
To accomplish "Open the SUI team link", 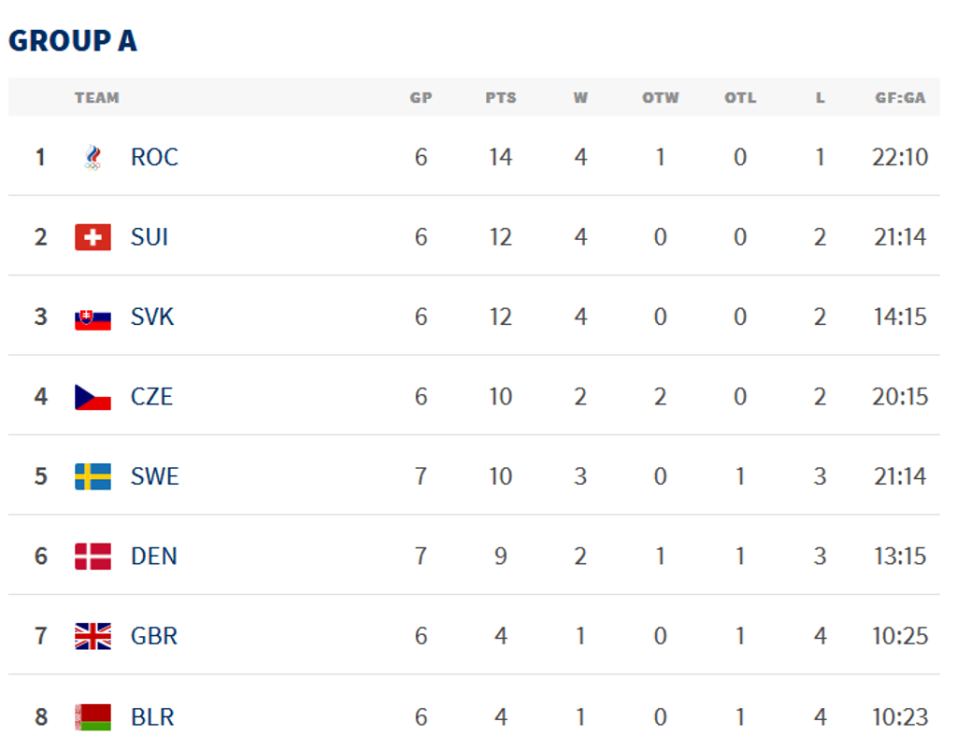I will (150, 237).
